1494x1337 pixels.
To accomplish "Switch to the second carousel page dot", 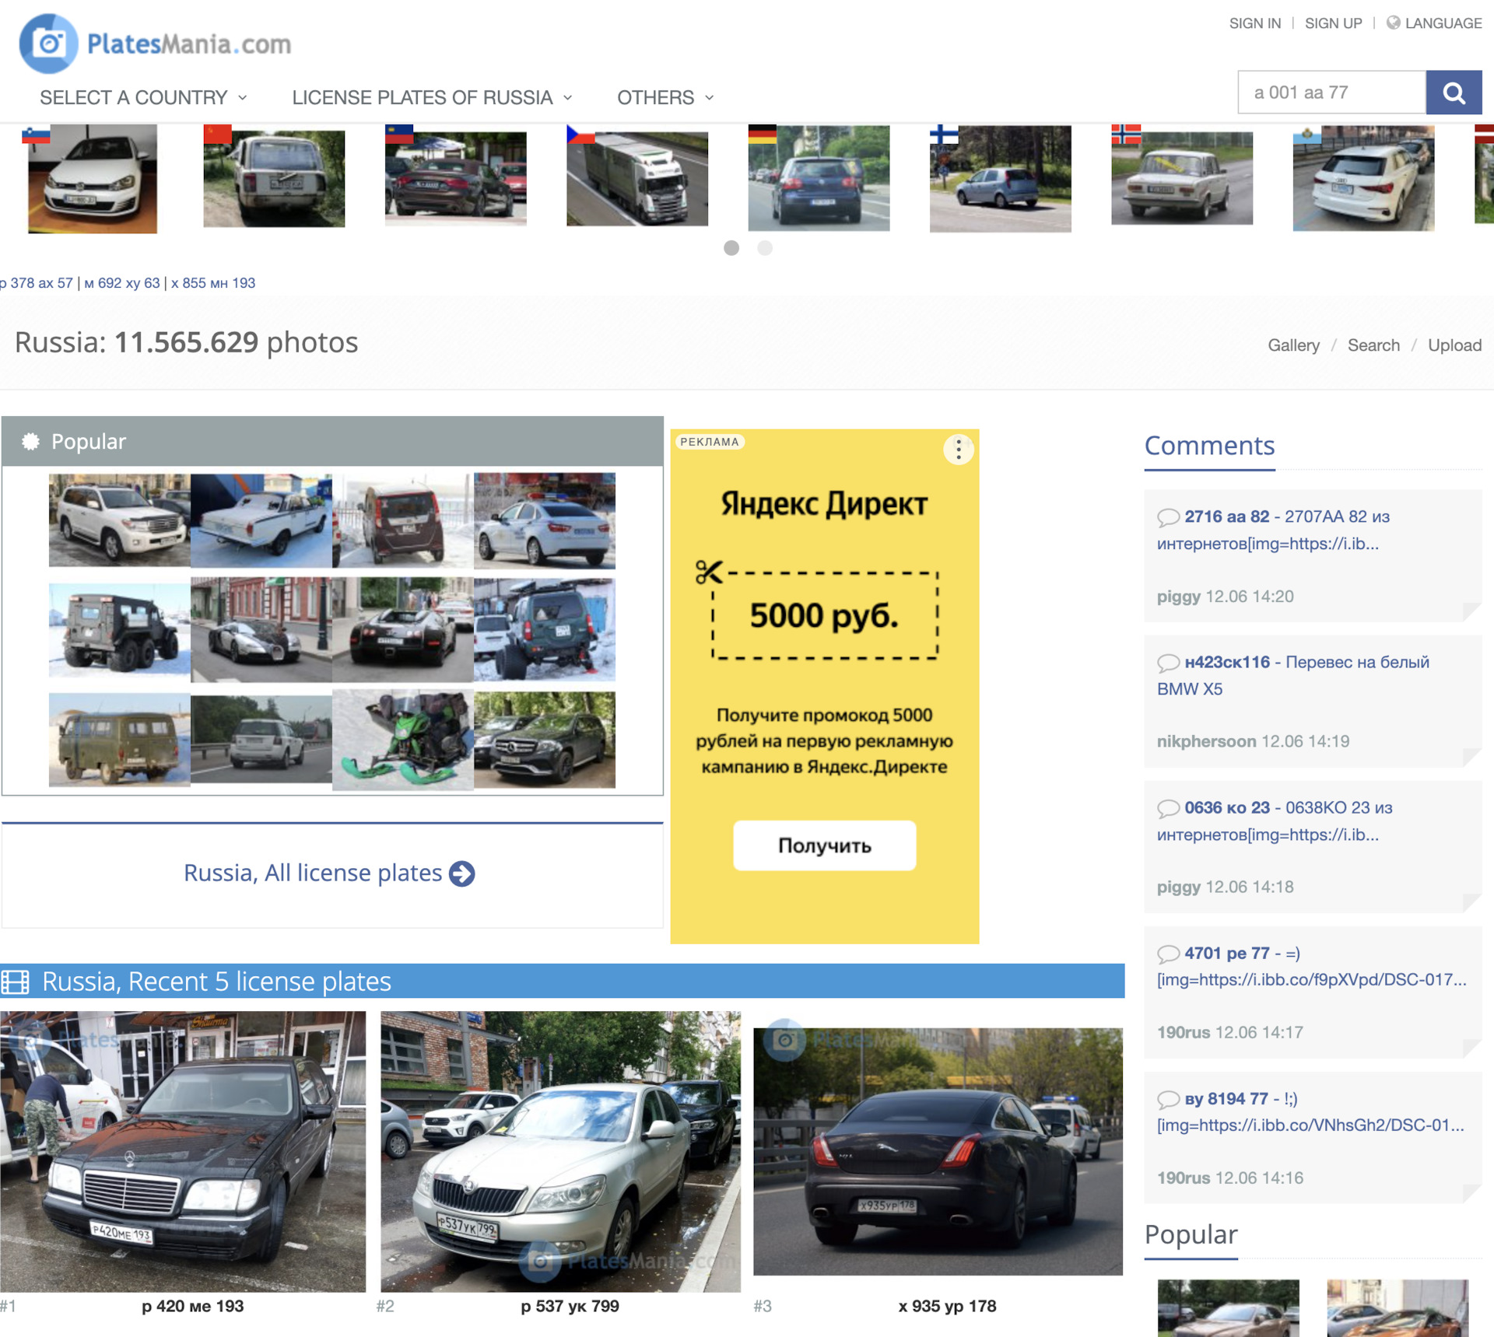I will (765, 248).
